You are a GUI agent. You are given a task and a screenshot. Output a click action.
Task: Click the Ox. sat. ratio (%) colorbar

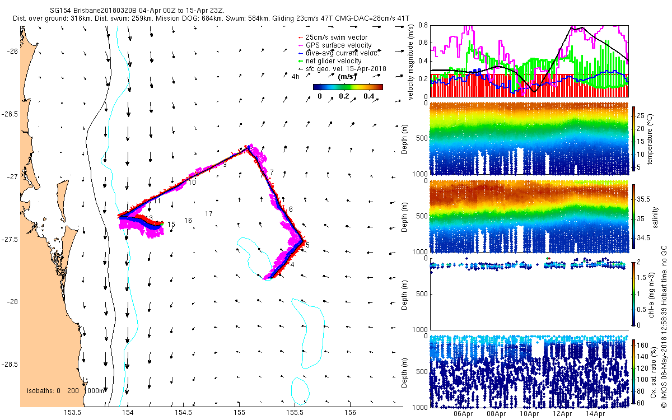[634, 371]
